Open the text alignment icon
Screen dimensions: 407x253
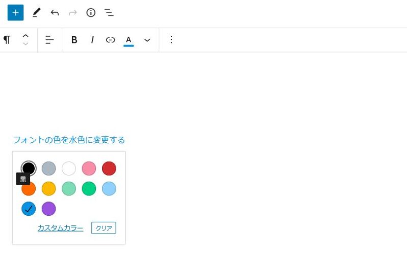[49, 40]
